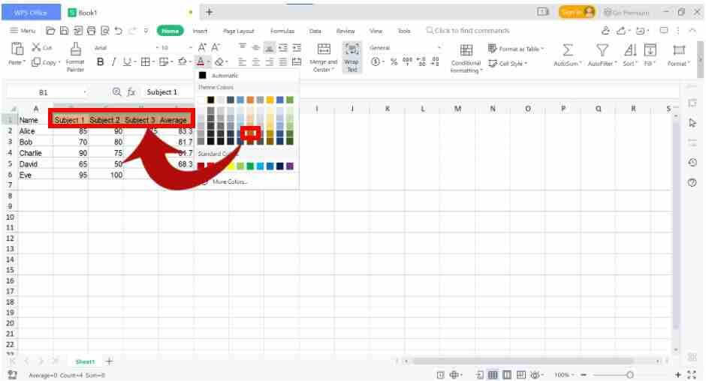
Task: Decrease the font size
Action: [x=216, y=47]
